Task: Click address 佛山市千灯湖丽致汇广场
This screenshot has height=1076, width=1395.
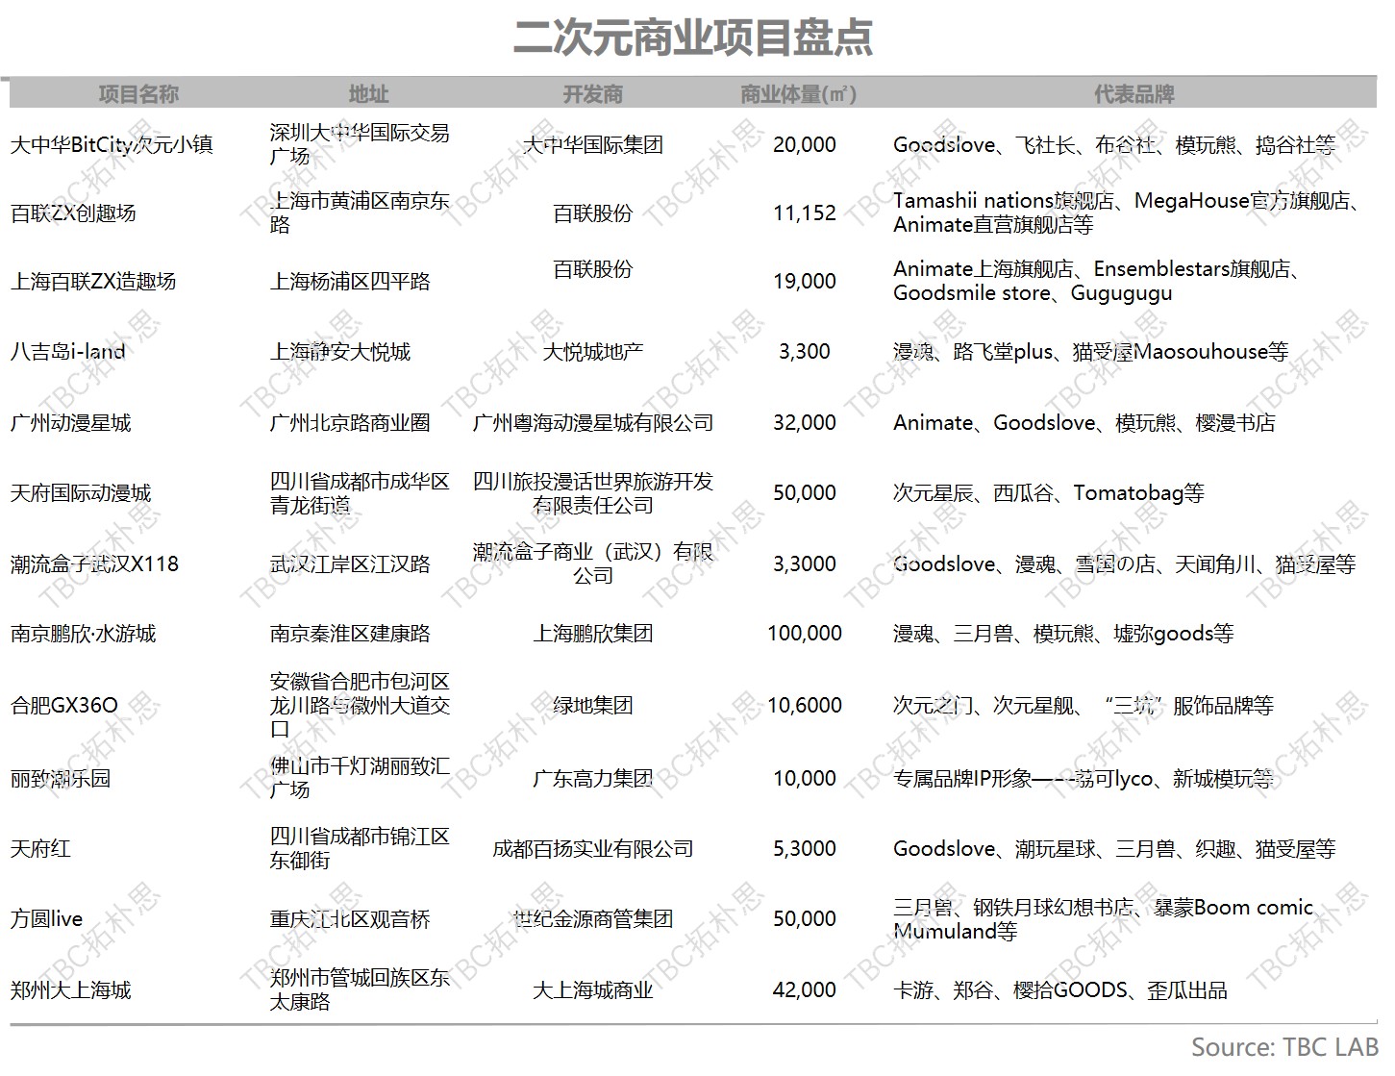Action: (x=360, y=778)
